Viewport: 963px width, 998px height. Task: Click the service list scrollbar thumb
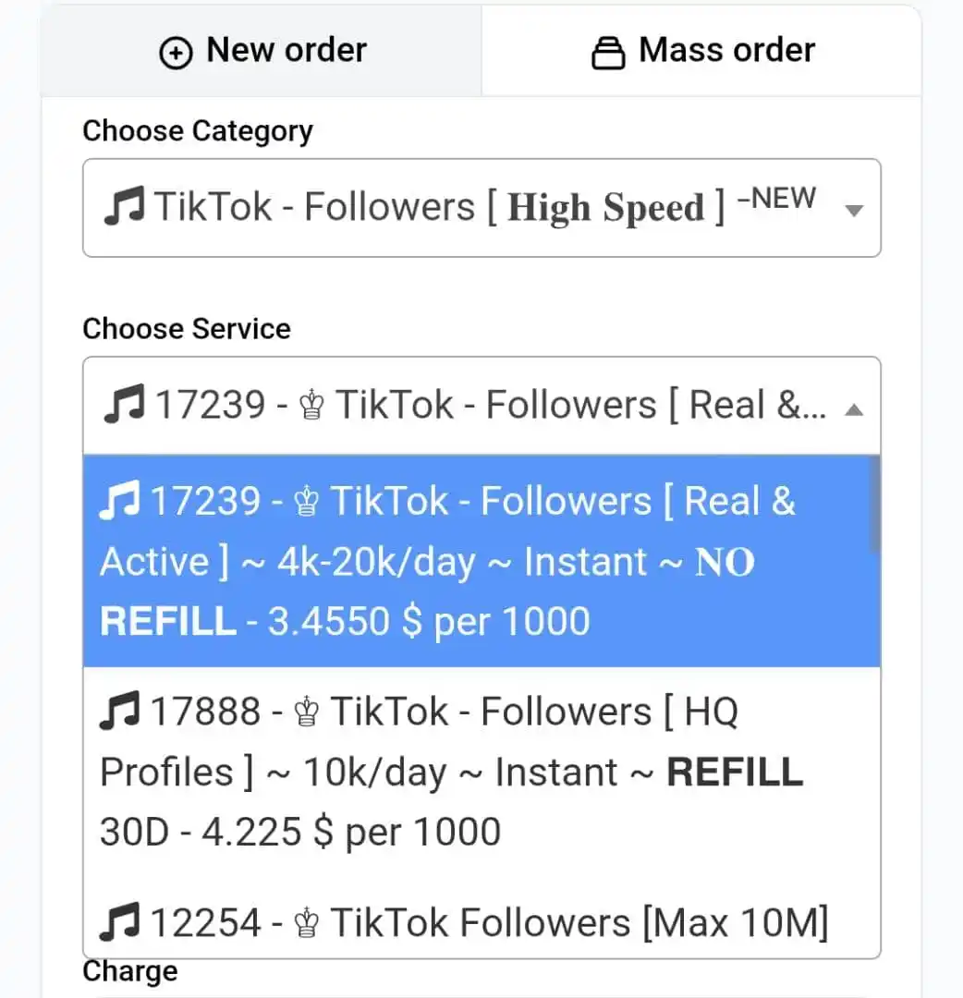tap(875, 505)
